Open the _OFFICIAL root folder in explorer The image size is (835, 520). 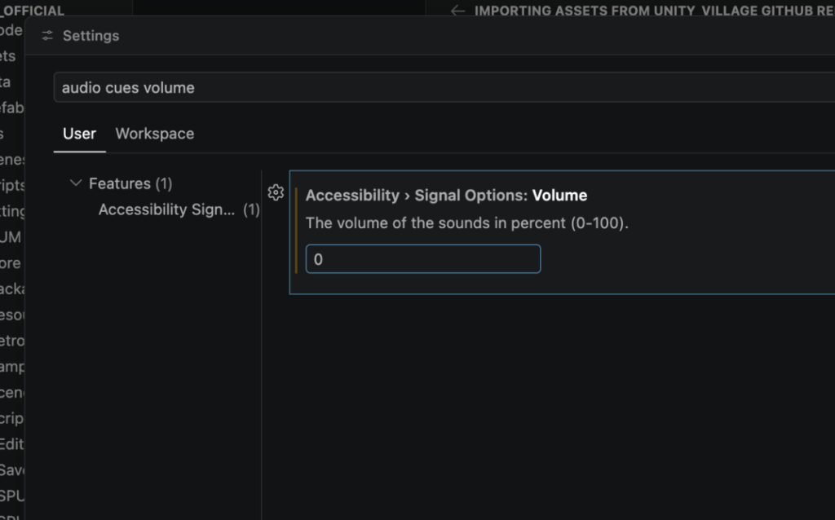tap(33, 11)
